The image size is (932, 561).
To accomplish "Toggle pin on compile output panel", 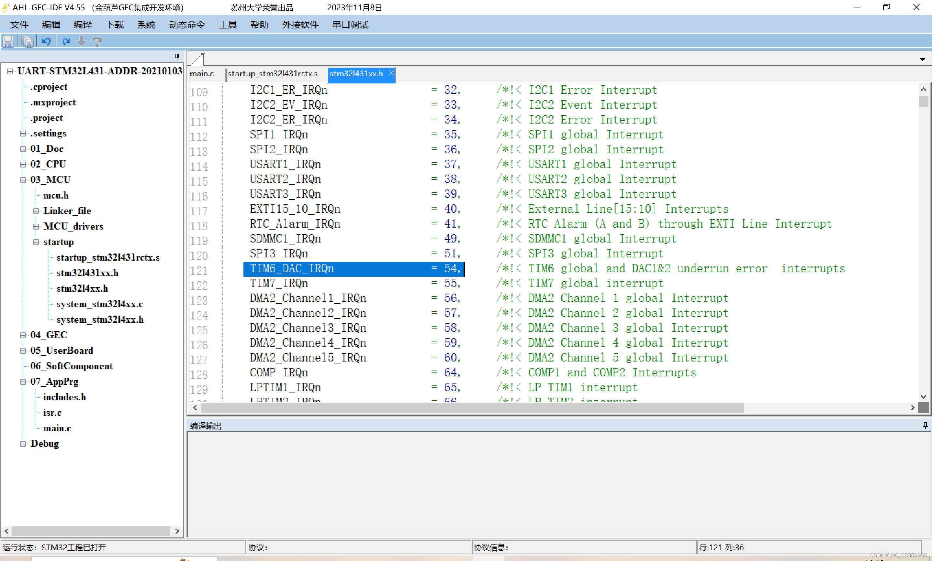I will pyautogui.click(x=925, y=426).
